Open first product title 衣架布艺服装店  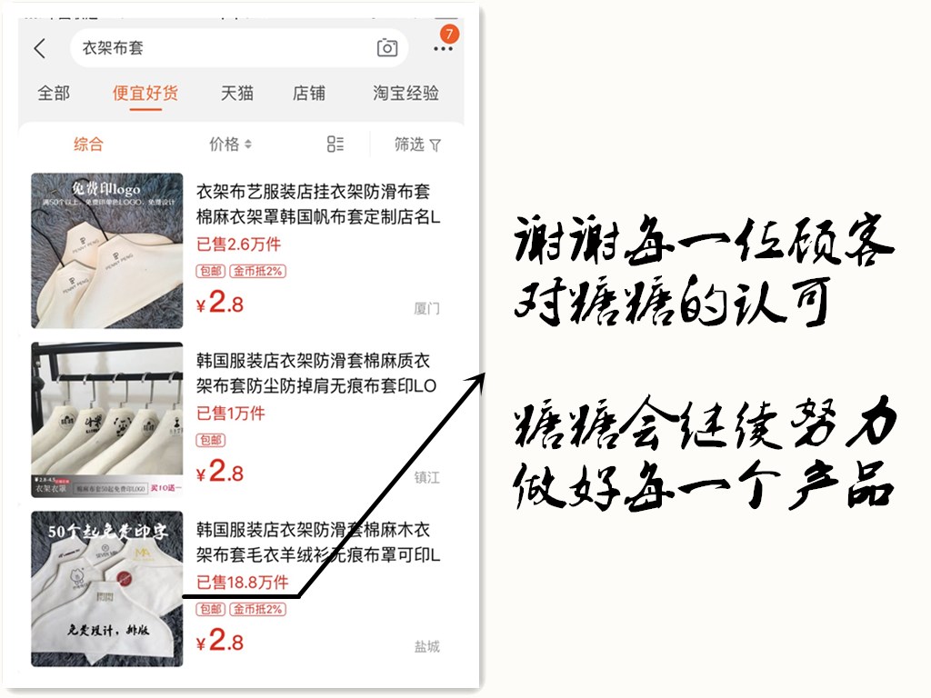coord(318,204)
